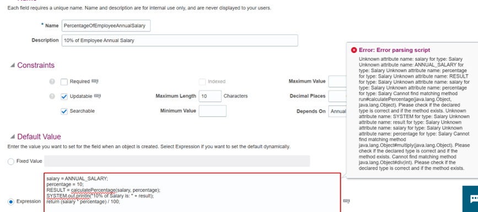Uncheck the Updatable checkbox
Screen dimensions: 478x212
(64, 97)
